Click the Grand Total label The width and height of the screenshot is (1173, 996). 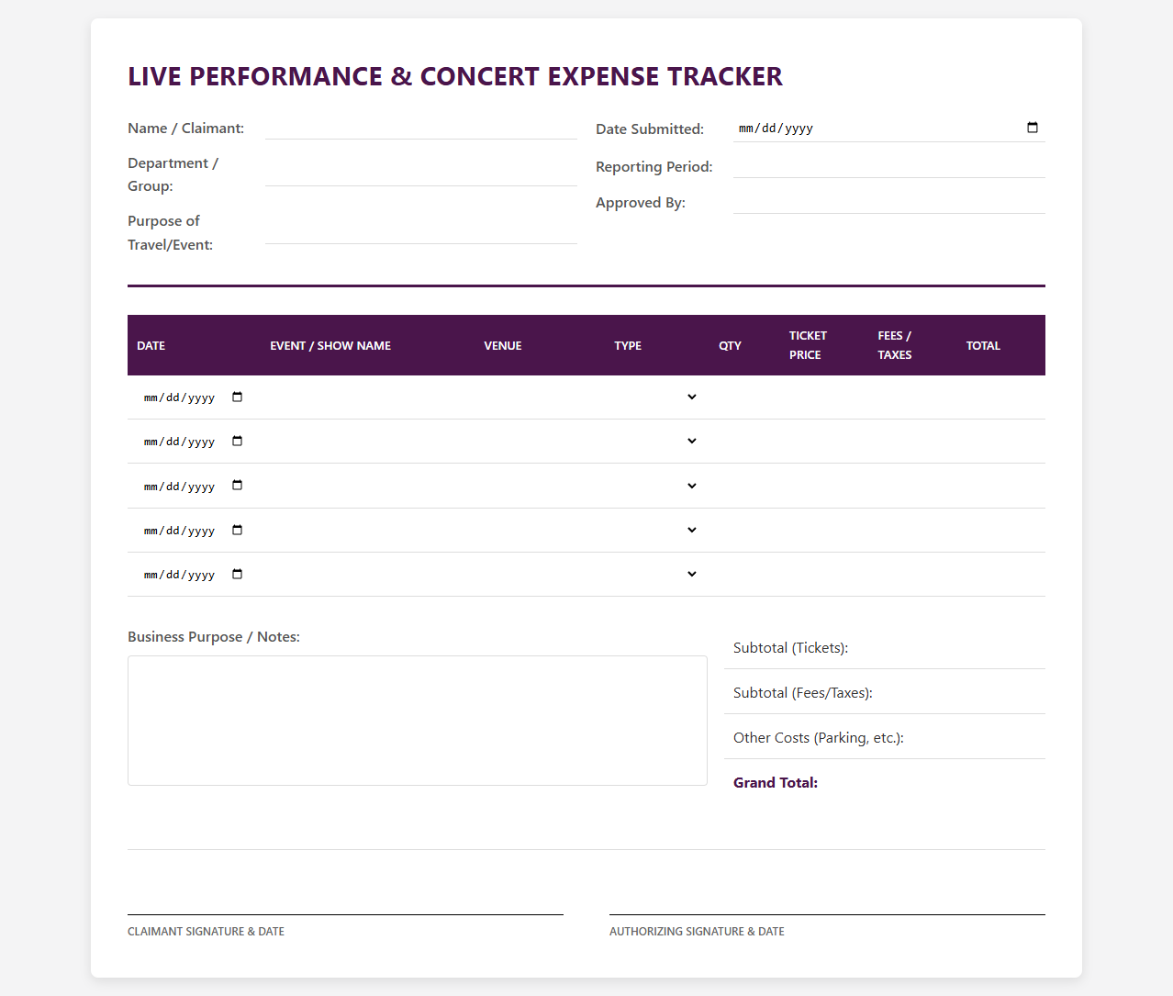776,783
